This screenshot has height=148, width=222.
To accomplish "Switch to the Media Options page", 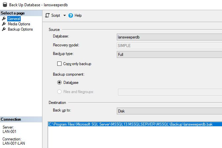I will click(x=19, y=24).
